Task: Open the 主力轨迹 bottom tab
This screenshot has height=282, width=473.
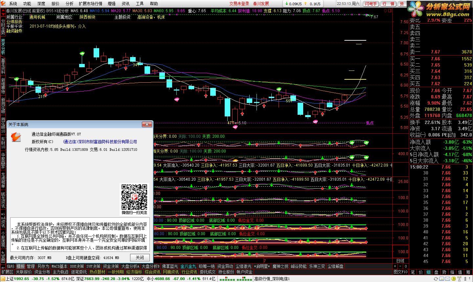Action: 61,272
